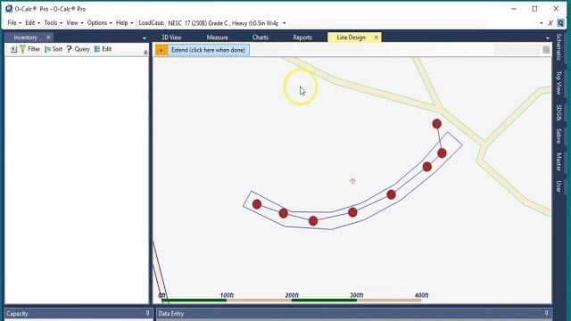
Task: Click Extend (click here when done)
Action: coord(208,50)
